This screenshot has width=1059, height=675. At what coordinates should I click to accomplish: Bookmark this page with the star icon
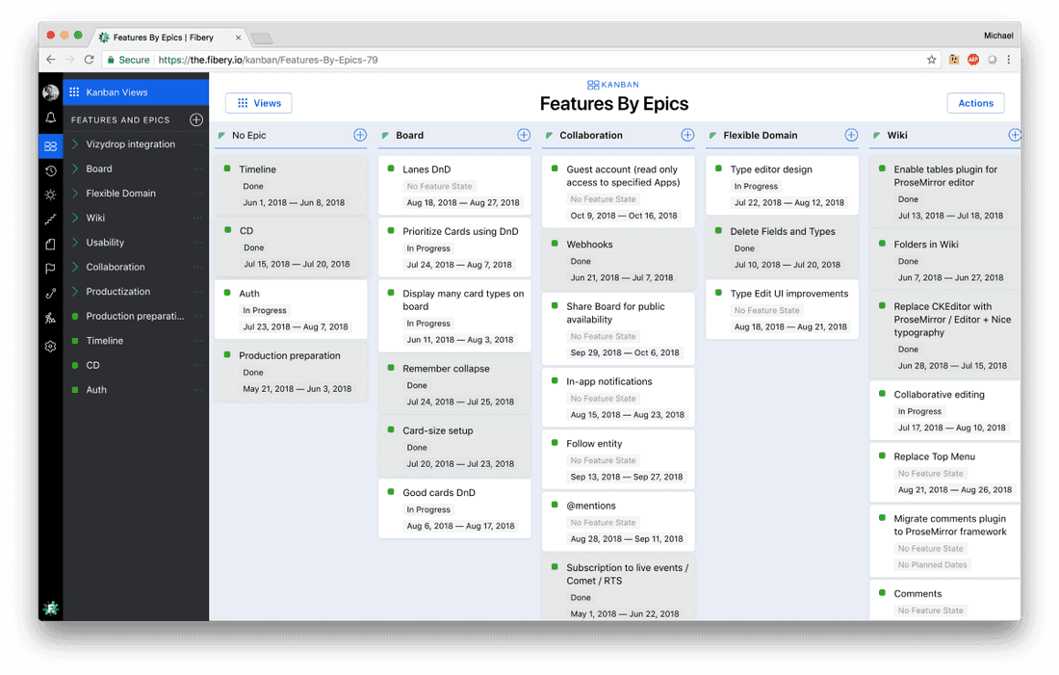coord(931,60)
